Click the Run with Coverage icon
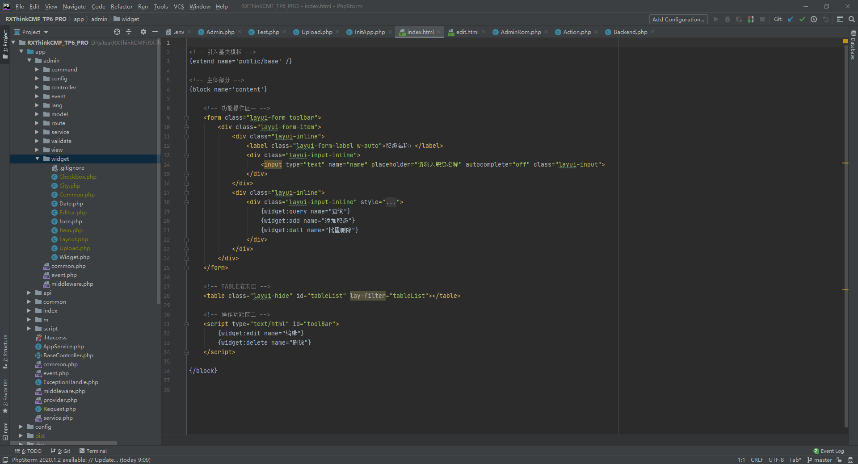The width and height of the screenshot is (858, 464). coord(739,19)
